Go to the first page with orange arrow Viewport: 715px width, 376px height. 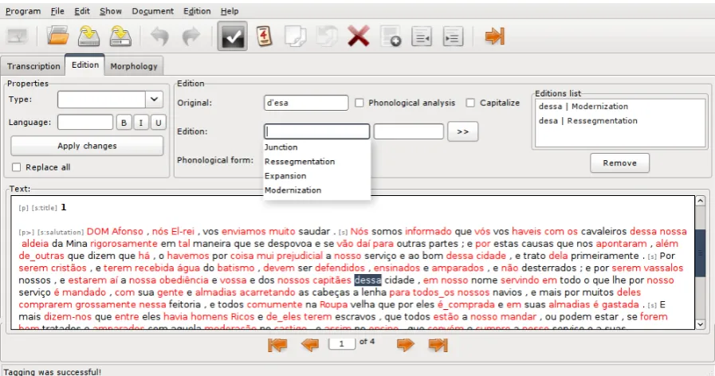(x=277, y=345)
